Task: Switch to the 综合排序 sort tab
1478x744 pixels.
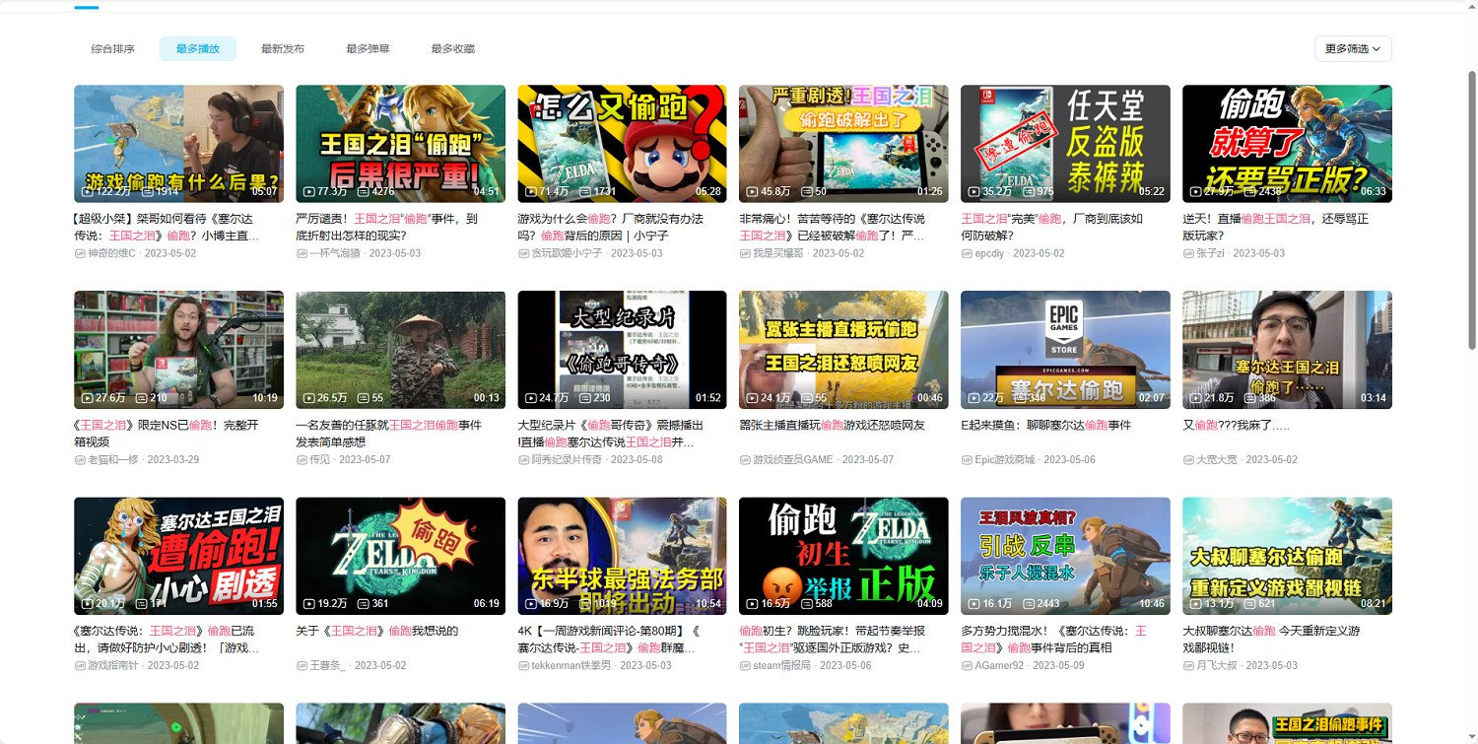Action: coord(113,47)
